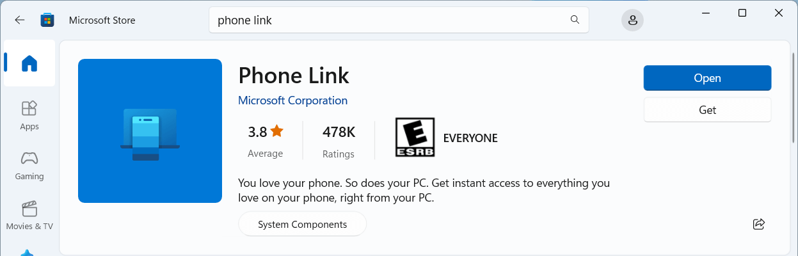Go back with the back arrow
Viewport: 798px width, 256px height.
tap(20, 20)
